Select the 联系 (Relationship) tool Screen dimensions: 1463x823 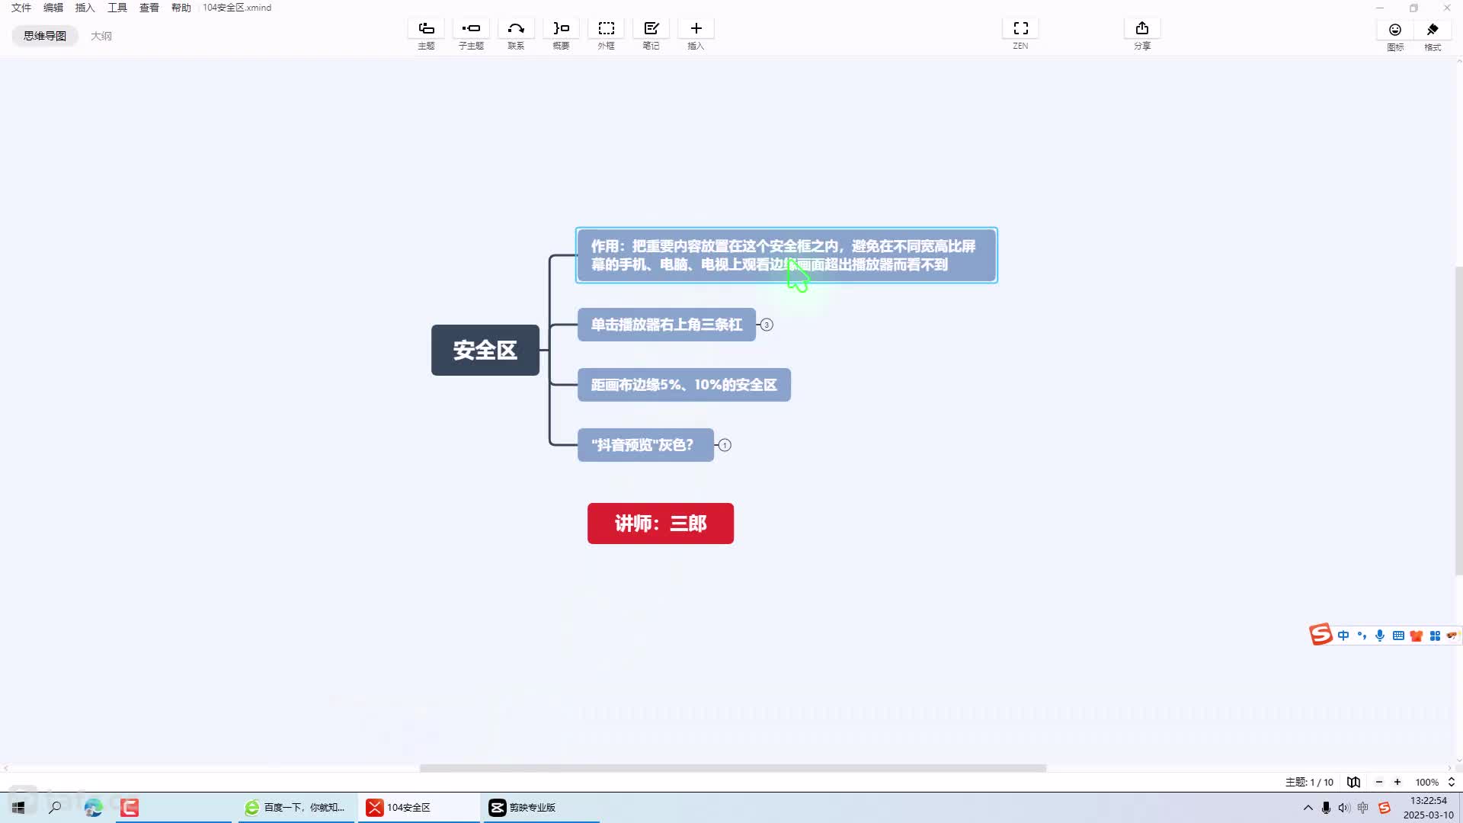coord(516,29)
